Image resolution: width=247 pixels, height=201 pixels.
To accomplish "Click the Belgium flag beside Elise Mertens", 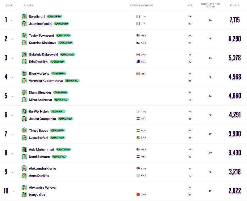I will pos(138,74).
